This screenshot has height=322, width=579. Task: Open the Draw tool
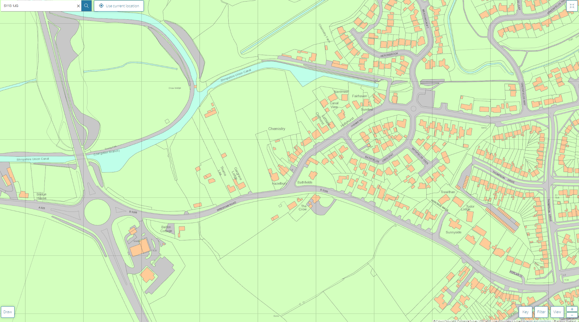8,312
